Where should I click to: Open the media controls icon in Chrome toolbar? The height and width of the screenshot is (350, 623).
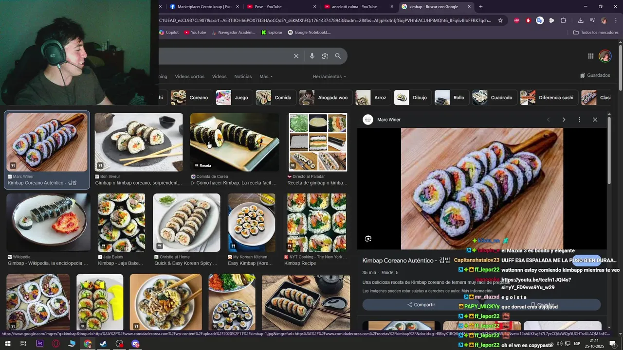(592, 20)
